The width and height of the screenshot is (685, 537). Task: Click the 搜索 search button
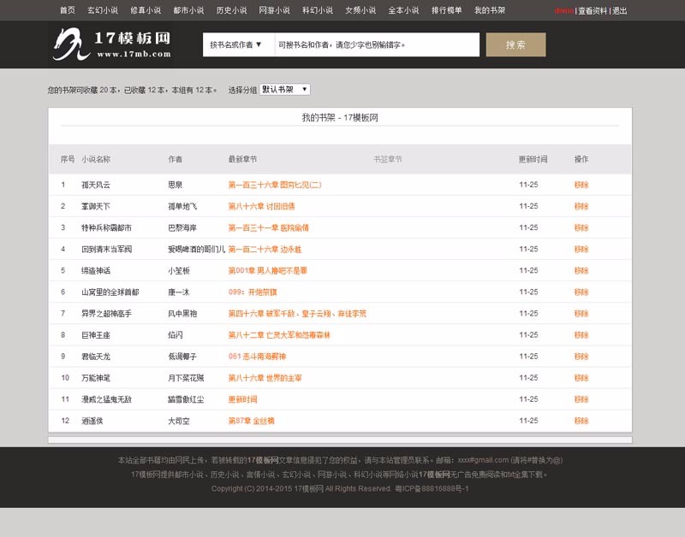coord(516,44)
